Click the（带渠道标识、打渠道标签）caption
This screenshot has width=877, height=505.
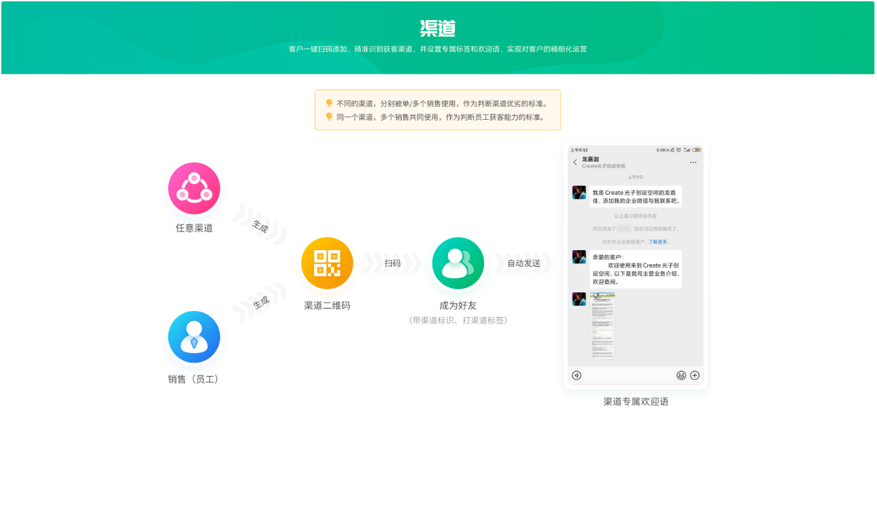[458, 320]
